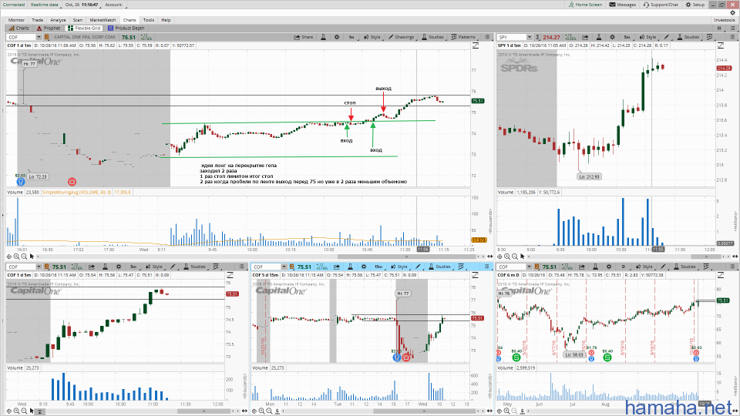Open the Account dropdown in status bar
The width and height of the screenshot is (740, 416).
114,5
